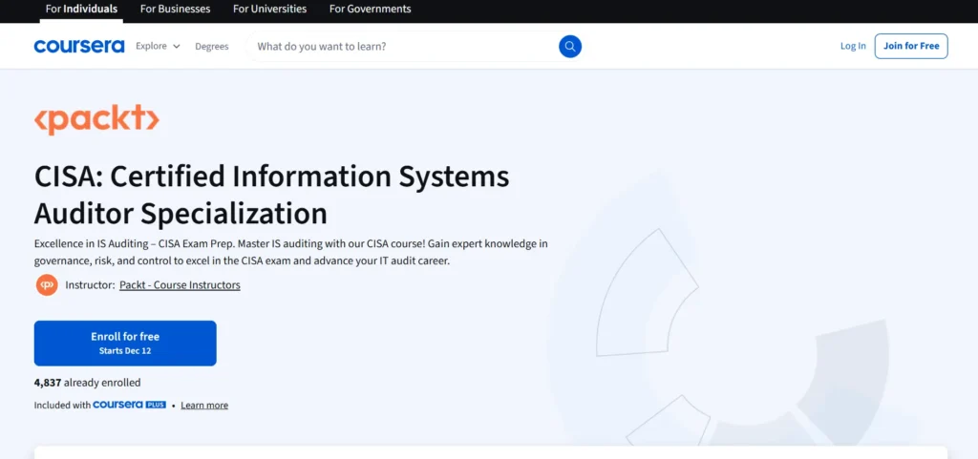The width and height of the screenshot is (978, 459).
Task: Click the Log In link
Action: (x=853, y=46)
